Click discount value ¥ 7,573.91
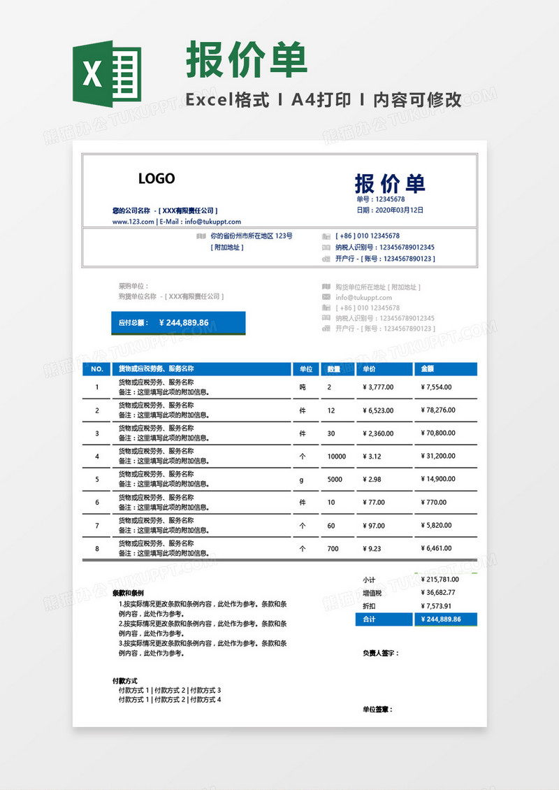Screen dimensions: 559x790 pos(436,606)
